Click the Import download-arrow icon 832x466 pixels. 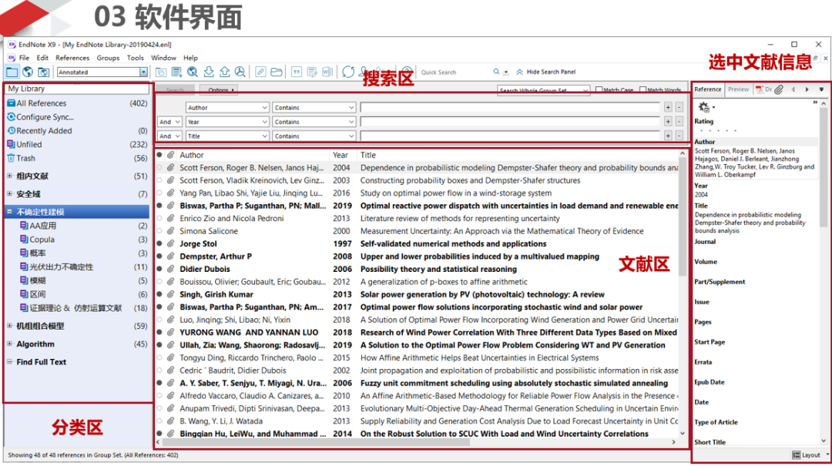click(209, 72)
